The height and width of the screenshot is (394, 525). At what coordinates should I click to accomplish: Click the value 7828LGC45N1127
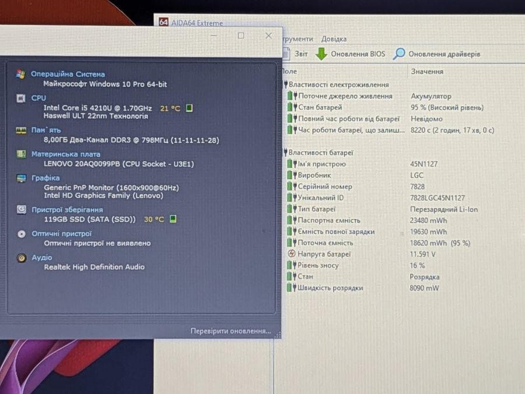coord(437,198)
